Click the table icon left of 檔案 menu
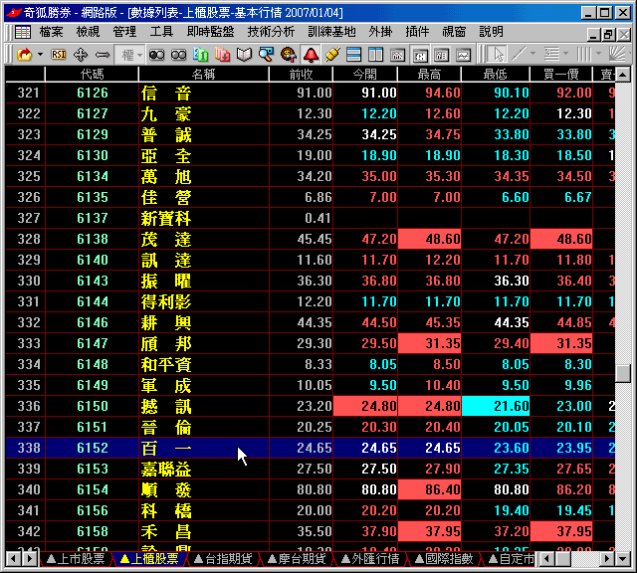 pos(23,32)
